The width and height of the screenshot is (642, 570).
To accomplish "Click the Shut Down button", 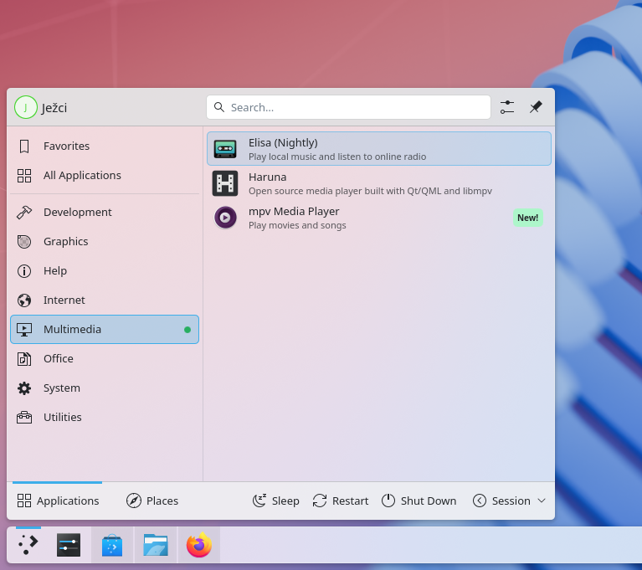I will [x=419, y=501].
